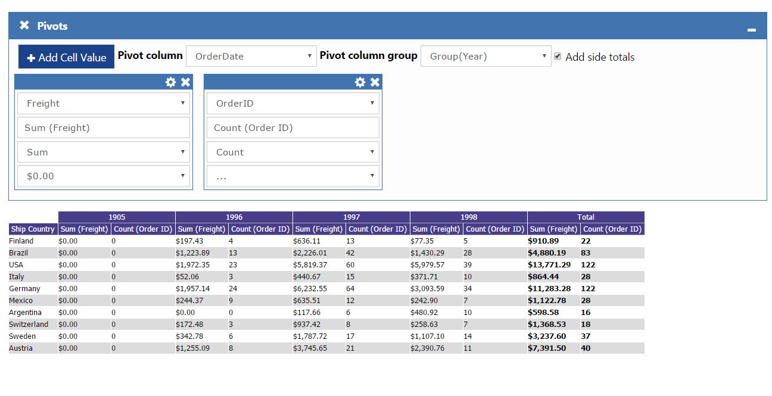This screenshot has height=396, width=772.
Task: Click the Total column group header
Action: coord(586,217)
